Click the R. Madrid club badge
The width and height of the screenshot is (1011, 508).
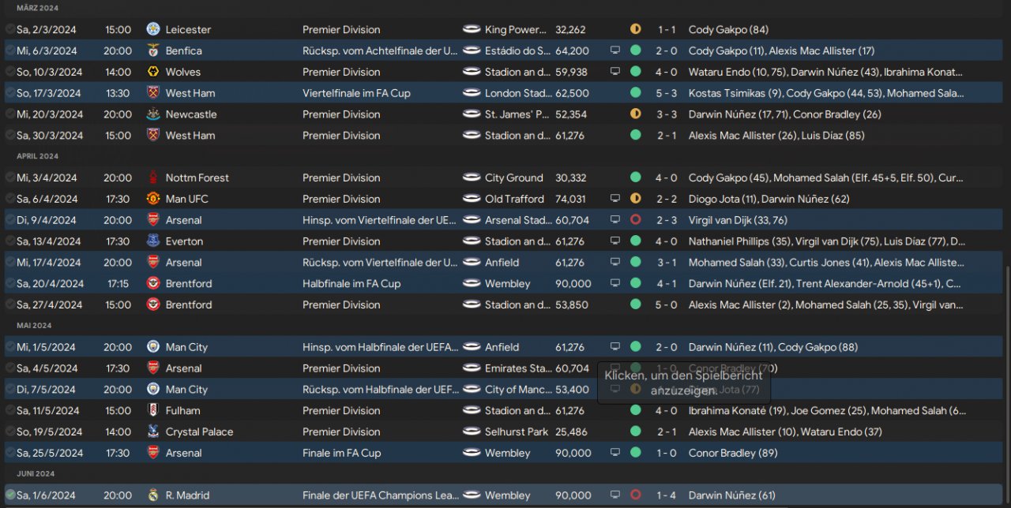(x=153, y=495)
